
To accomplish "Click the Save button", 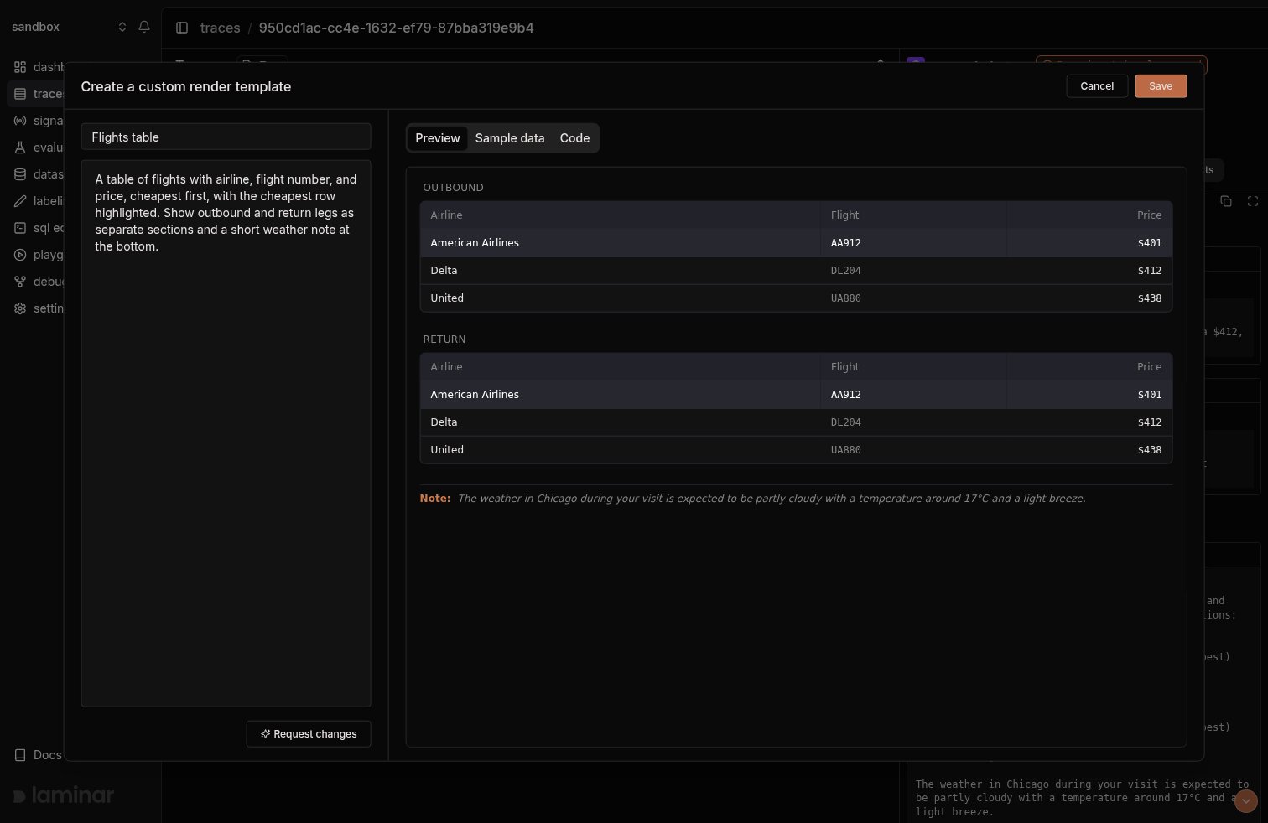I will 1161,86.
